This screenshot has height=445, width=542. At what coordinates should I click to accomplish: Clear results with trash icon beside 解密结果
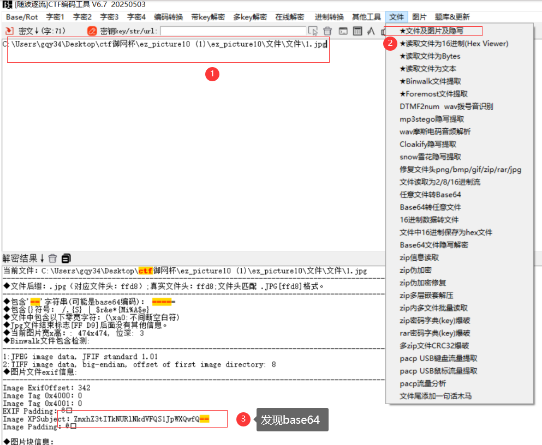point(52,258)
